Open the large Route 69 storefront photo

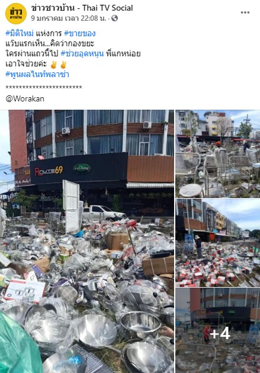[87, 241]
